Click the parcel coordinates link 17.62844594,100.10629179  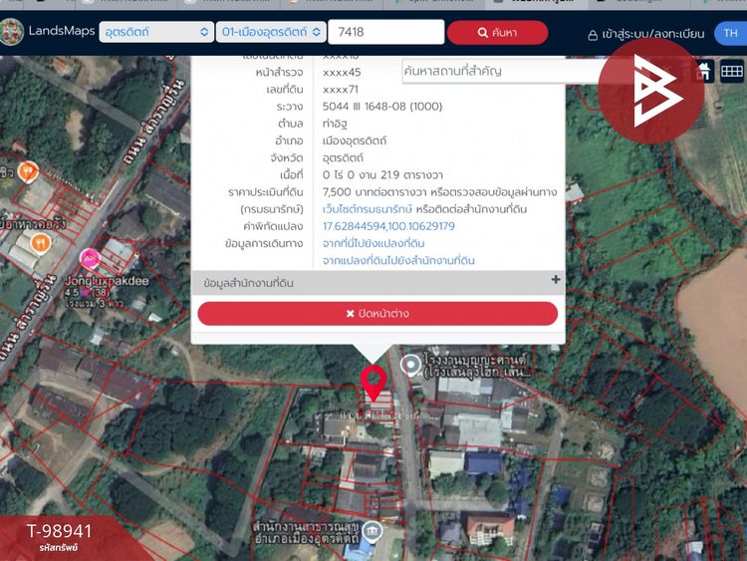388,226
